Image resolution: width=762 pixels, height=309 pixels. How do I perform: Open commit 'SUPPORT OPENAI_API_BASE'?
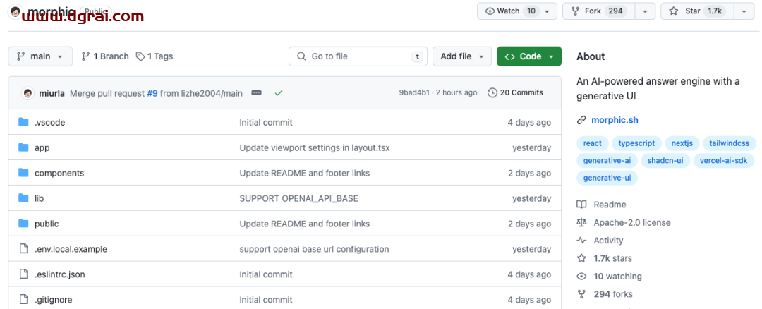[299, 198]
